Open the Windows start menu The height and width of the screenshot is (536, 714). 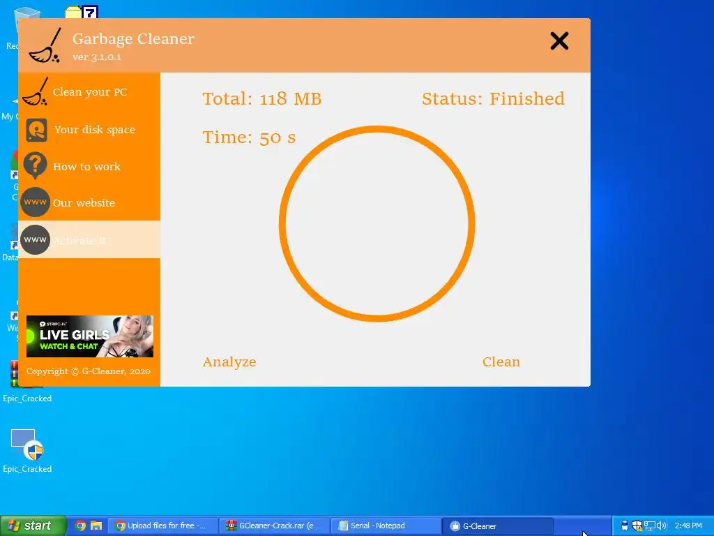[x=33, y=526]
